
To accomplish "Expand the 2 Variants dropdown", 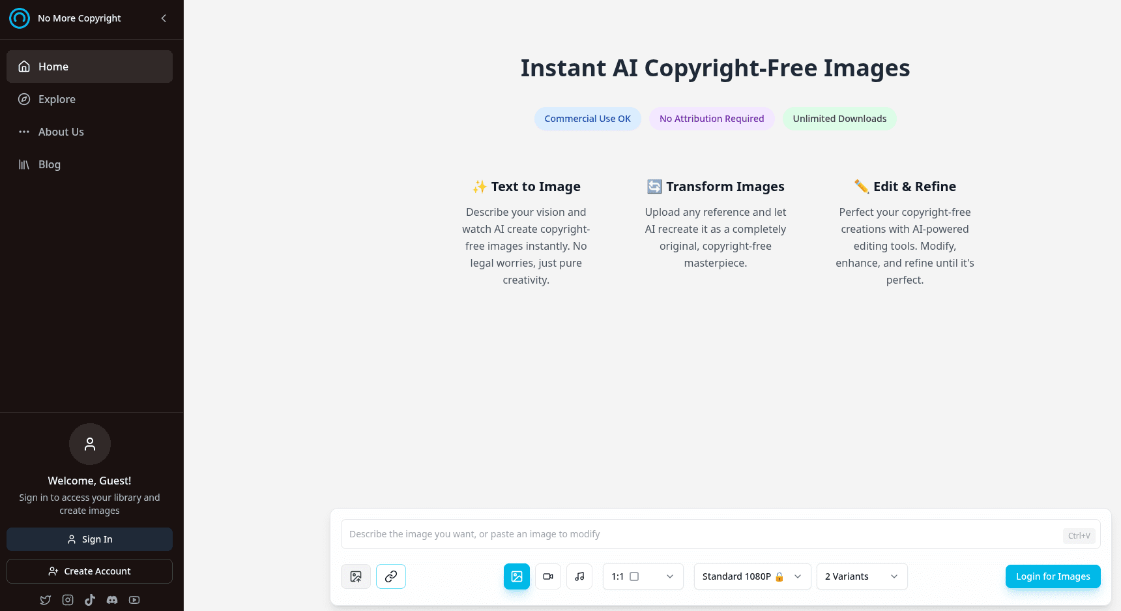I will 862,576.
